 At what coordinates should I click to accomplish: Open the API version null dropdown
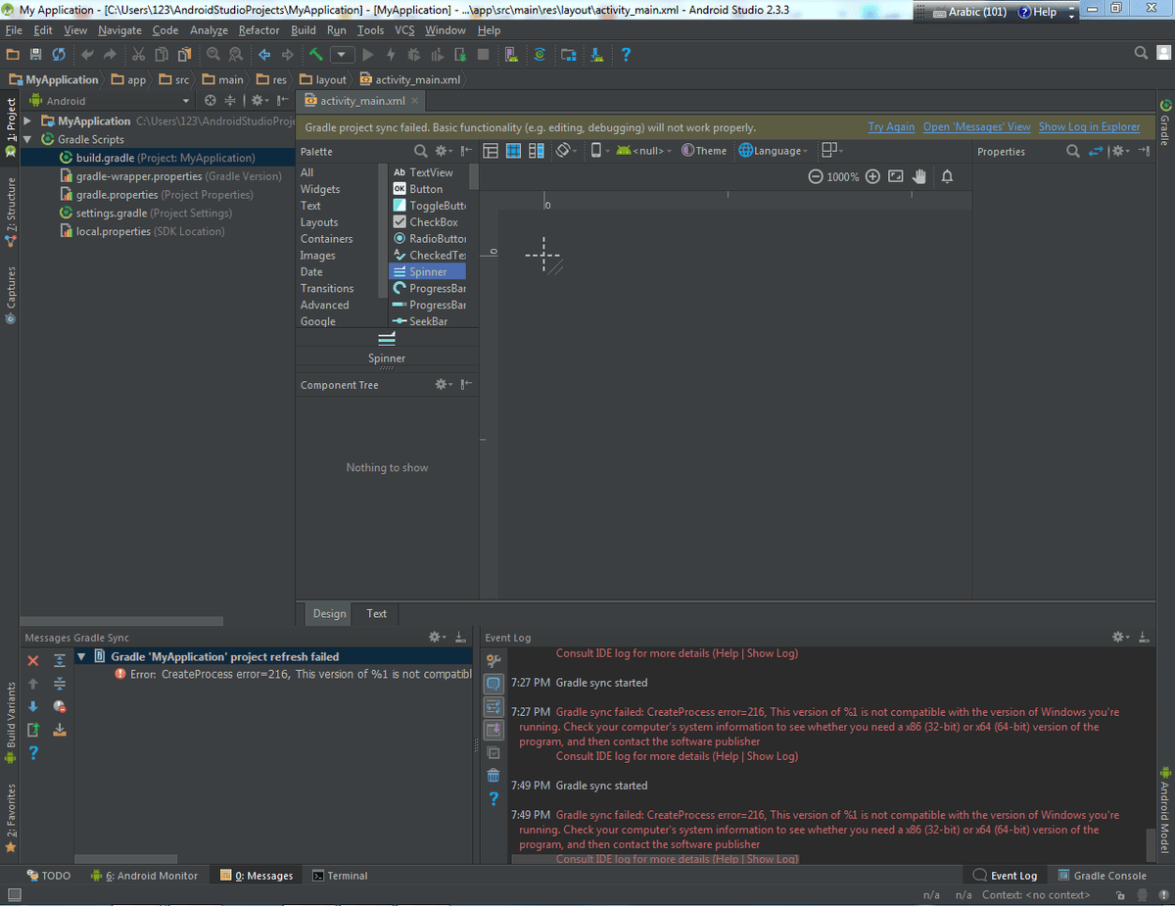coord(643,151)
